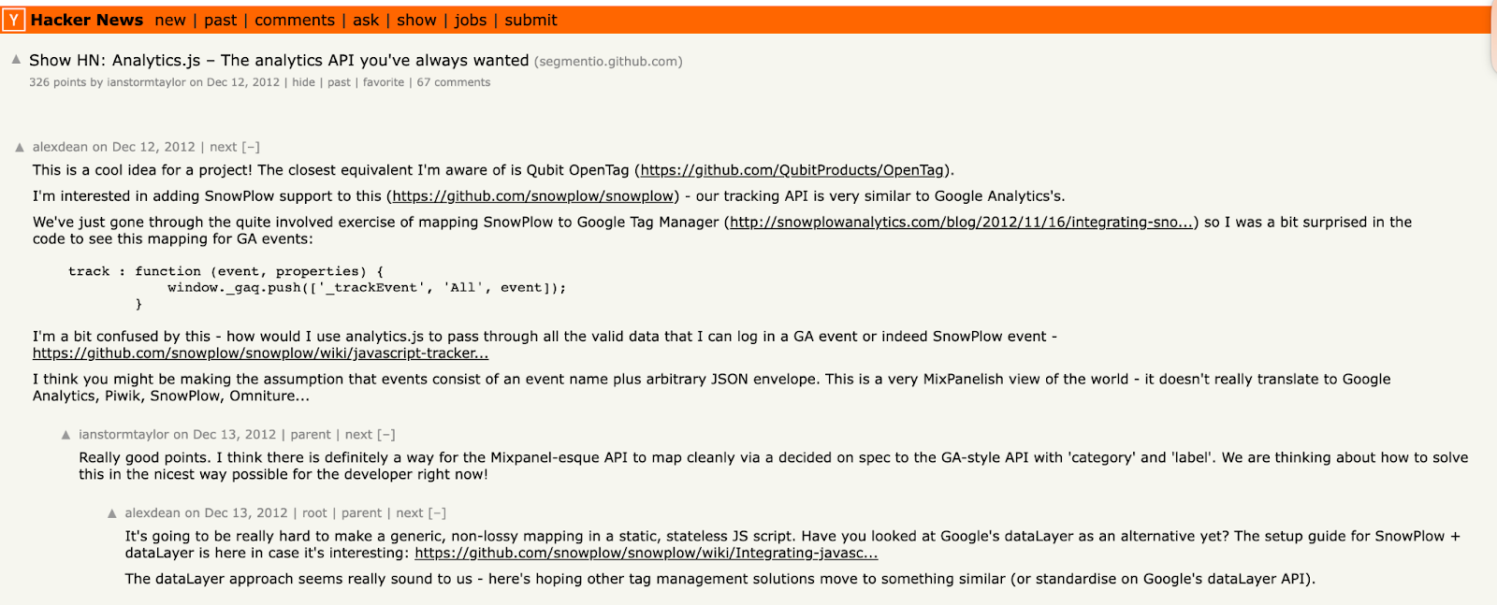The image size is (1497, 605).
Task: Open Dec 13, 2012 permalink of alexdean's reply
Action: [x=246, y=513]
